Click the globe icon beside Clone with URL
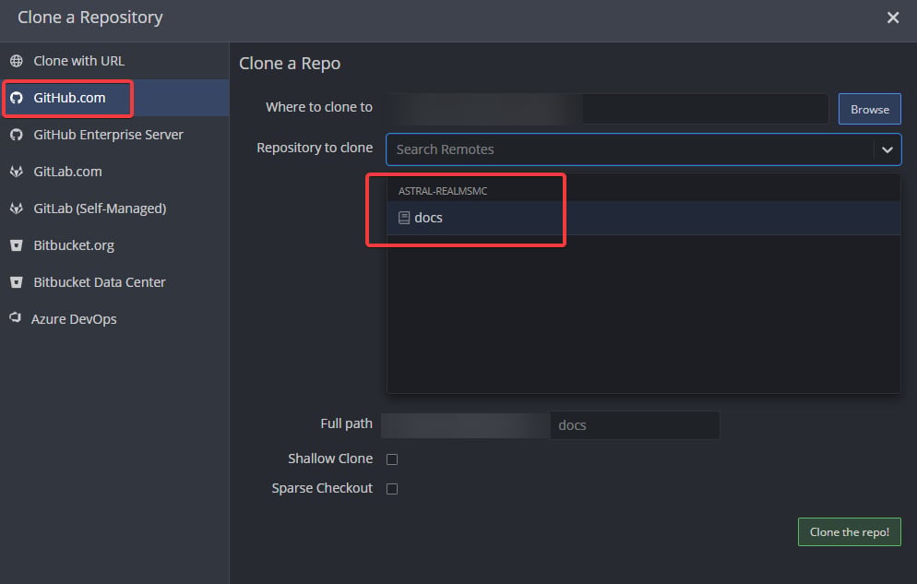This screenshot has height=584, width=917. pos(17,61)
